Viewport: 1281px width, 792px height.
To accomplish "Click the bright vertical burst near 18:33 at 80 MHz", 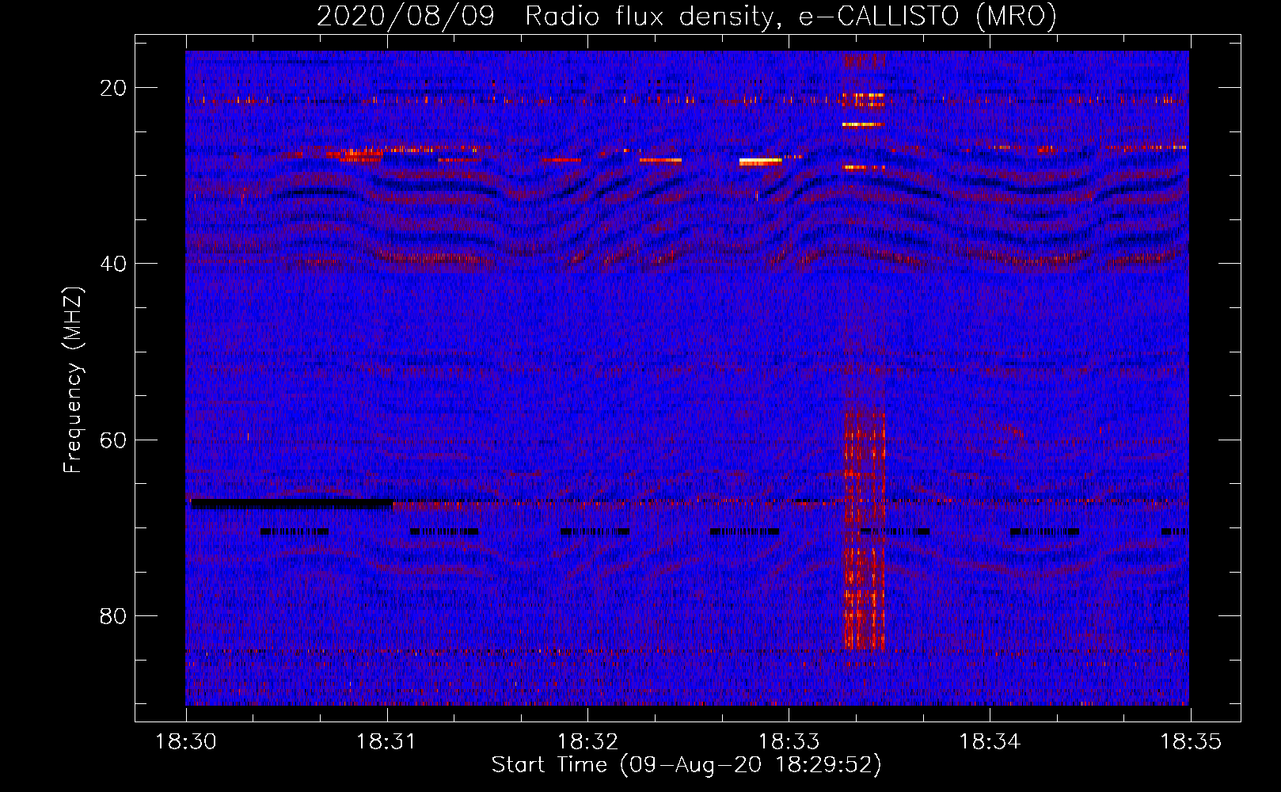I will click(864, 531).
